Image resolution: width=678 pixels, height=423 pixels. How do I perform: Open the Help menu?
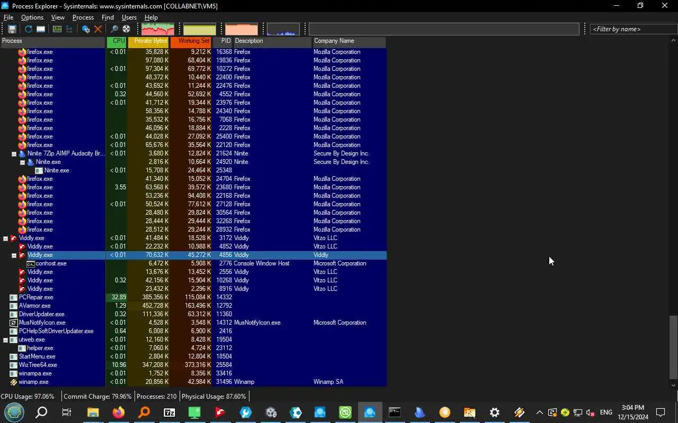pyautogui.click(x=151, y=17)
